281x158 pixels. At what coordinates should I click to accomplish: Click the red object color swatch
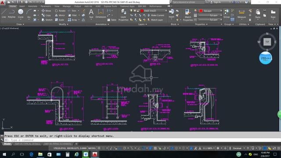coord(201,11)
